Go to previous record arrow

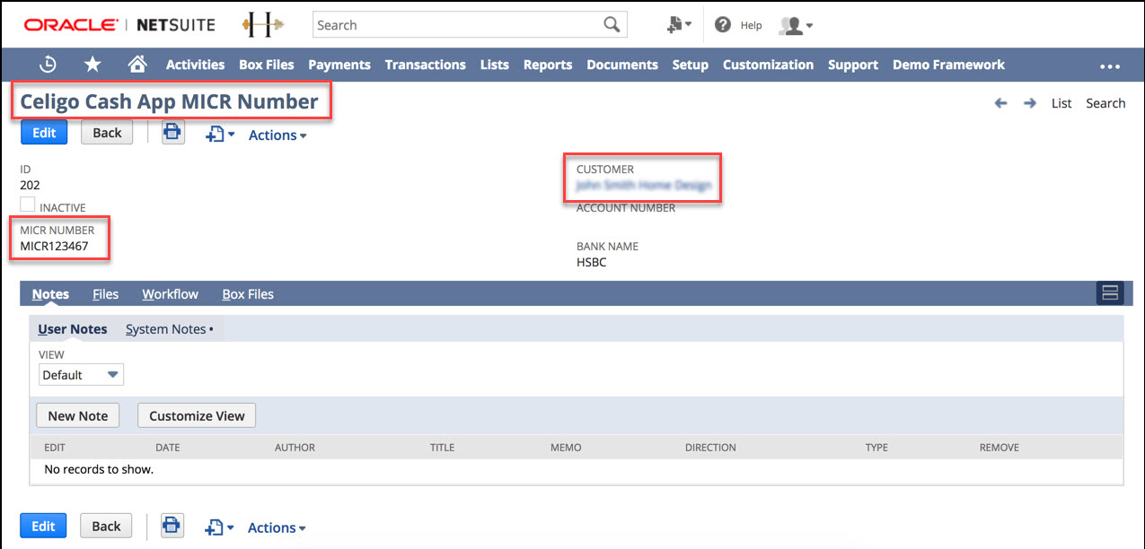coord(1000,103)
